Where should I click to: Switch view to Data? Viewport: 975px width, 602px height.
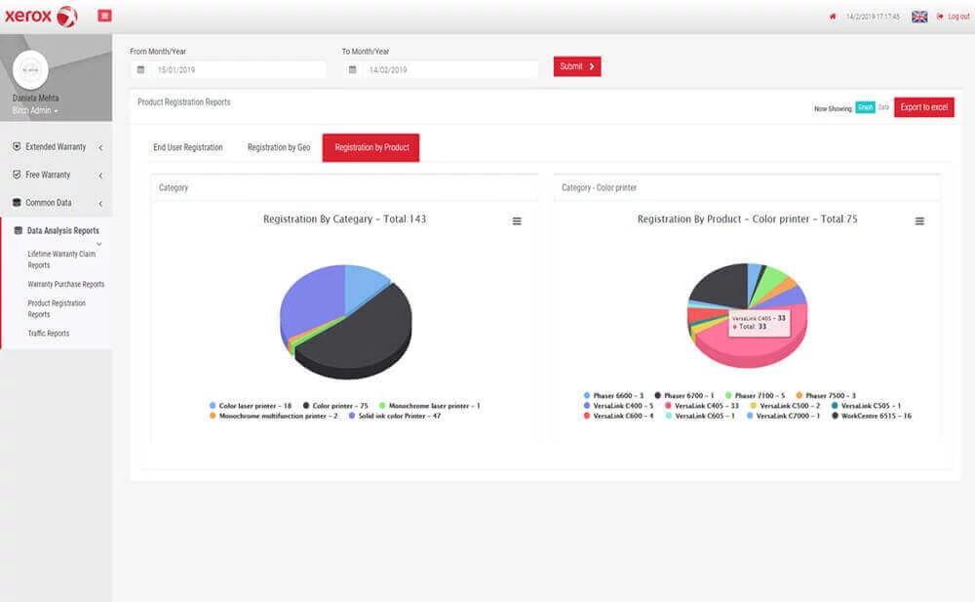883,107
